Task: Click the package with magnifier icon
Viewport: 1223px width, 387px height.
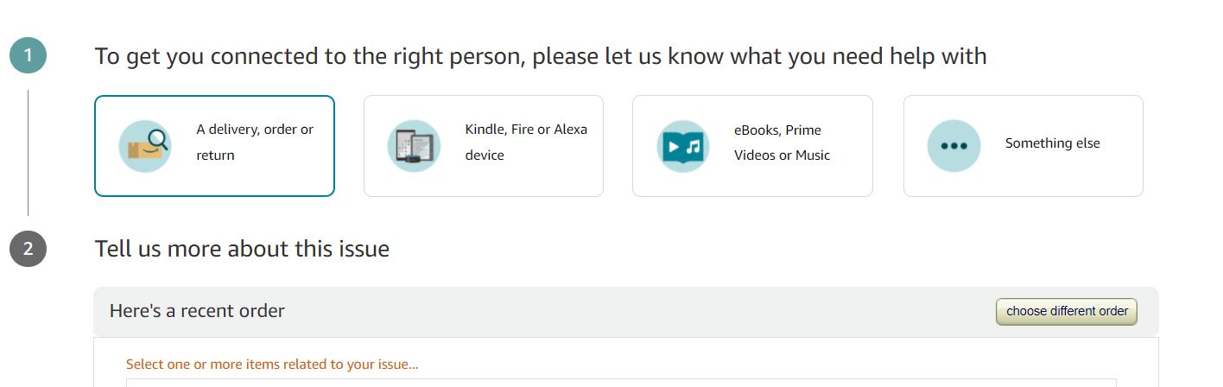Action: pyautogui.click(x=144, y=146)
